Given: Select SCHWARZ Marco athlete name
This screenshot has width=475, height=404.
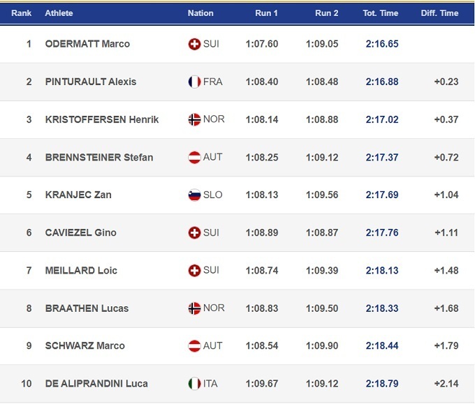Looking at the screenshot, I should (85, 345).
